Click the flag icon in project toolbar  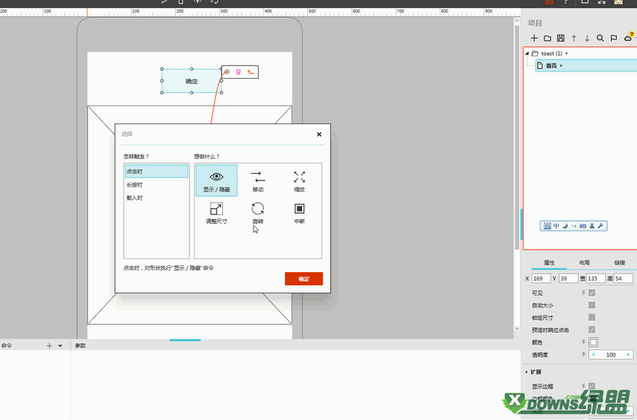pos(614,38)
